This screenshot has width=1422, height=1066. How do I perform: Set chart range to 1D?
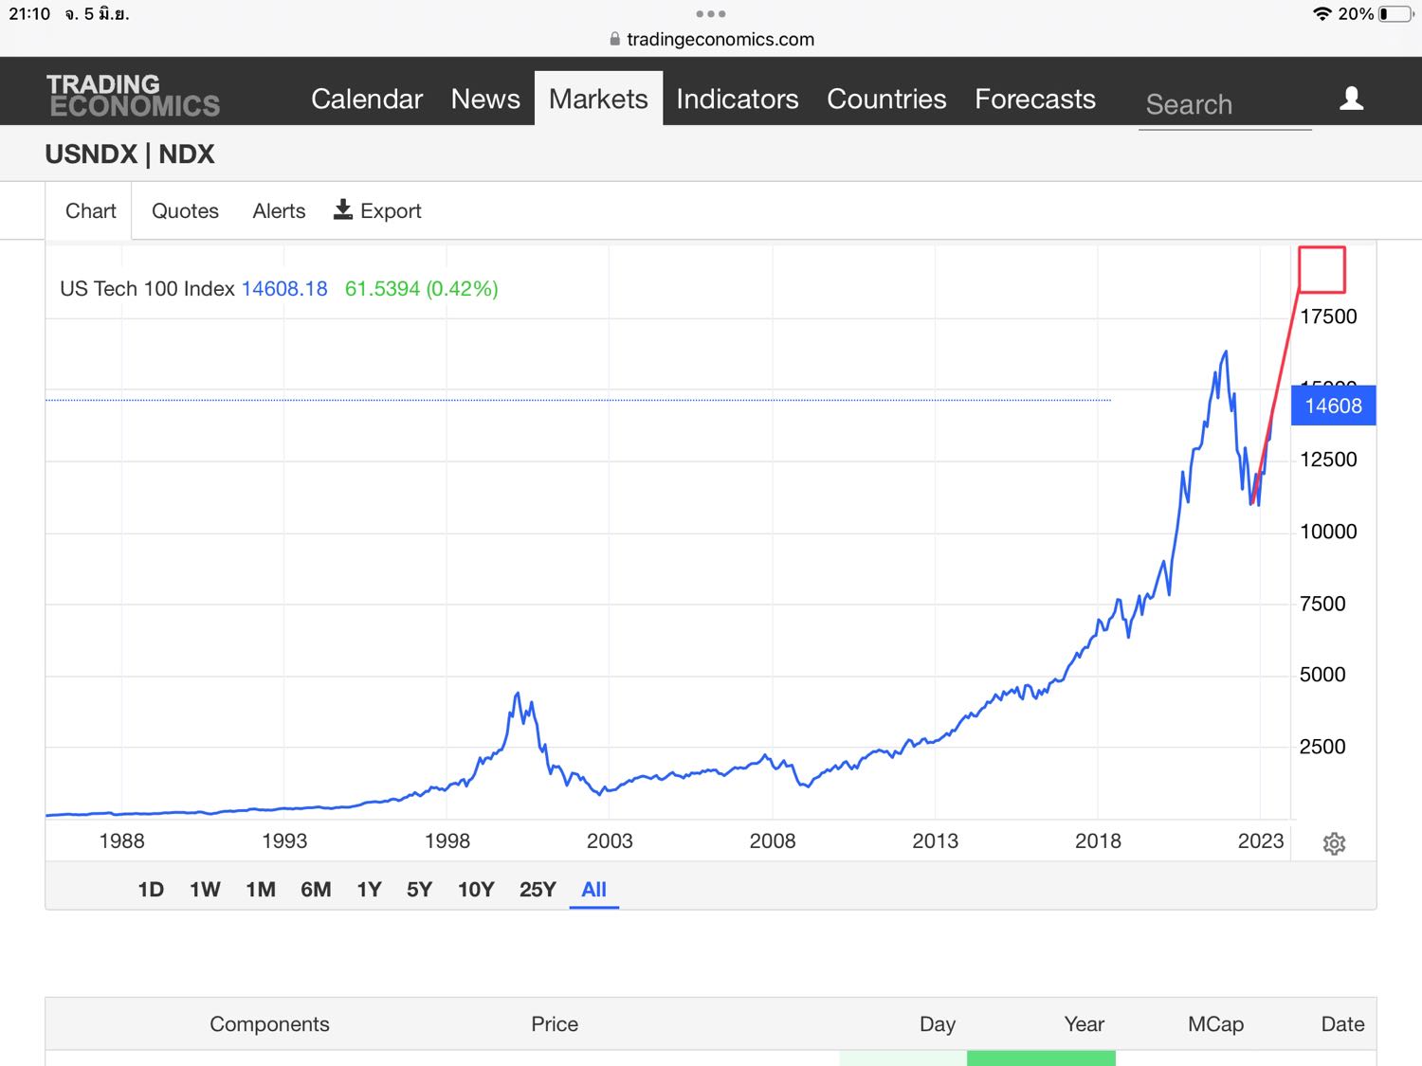coord(151,889)
